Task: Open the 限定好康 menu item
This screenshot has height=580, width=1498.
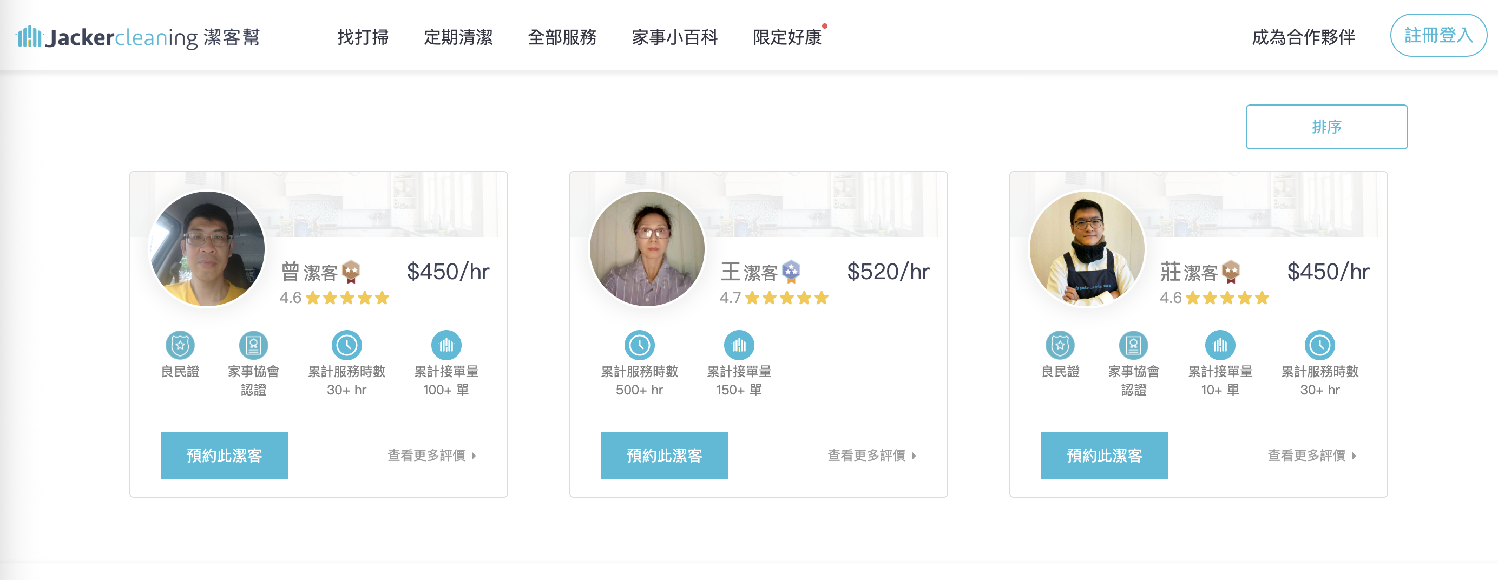Action: pyautogui.click(x=787, y=37)
